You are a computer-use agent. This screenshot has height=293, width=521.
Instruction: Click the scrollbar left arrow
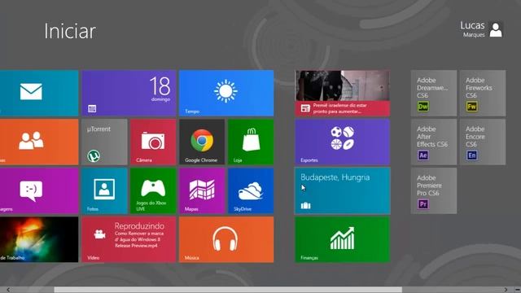click(8, 290)
